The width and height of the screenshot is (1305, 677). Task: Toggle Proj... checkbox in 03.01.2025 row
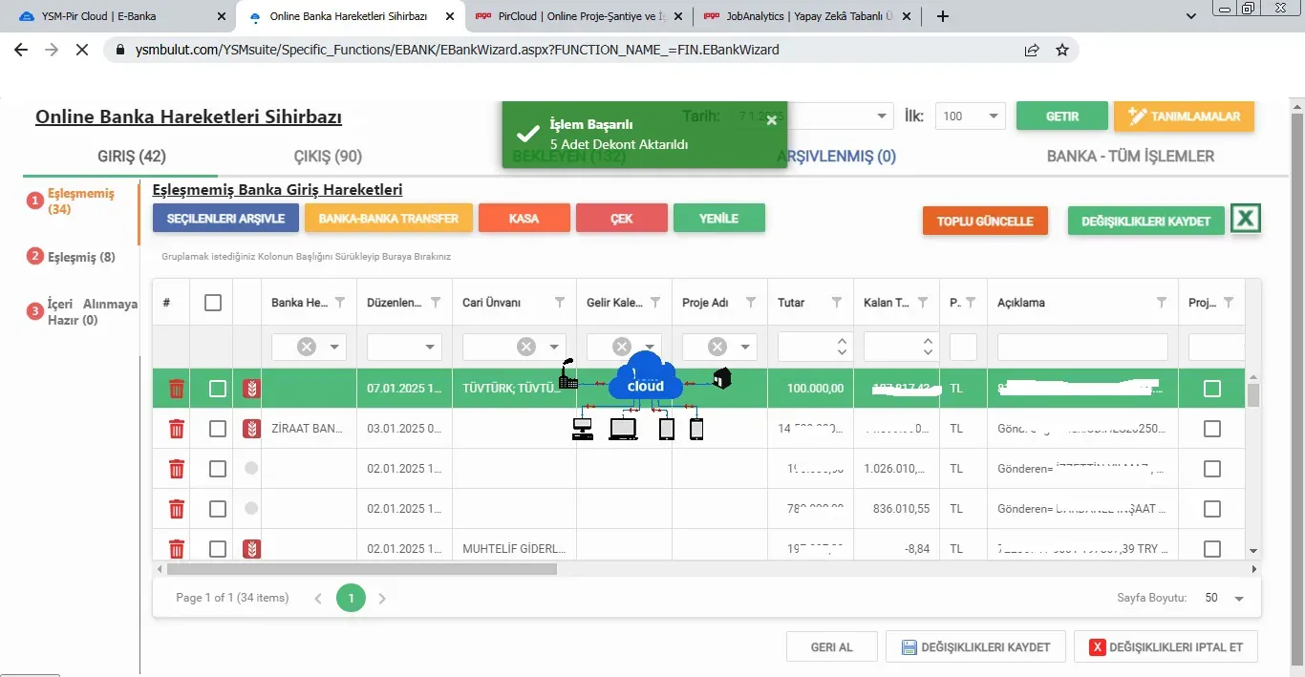point(1212,429)
